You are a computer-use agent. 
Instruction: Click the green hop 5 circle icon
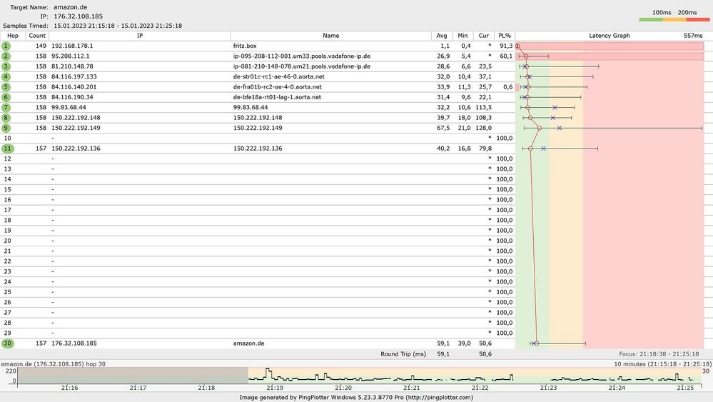[x=6, y=87]
